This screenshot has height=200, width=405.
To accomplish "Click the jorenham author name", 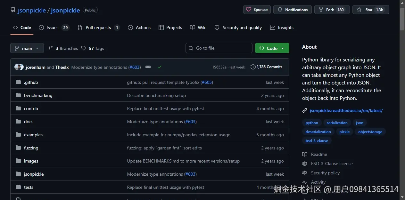I will (36, 67).
